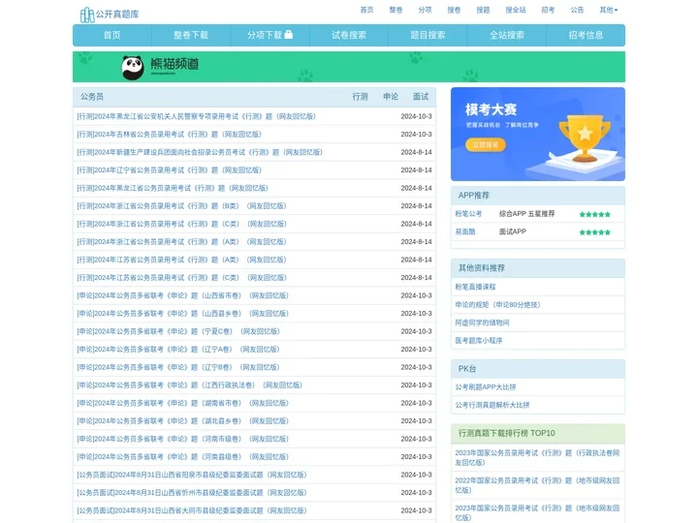Open 2024年吉林省公务员录用考试 行测 link
698x523 pixels.
pos(169,135)
